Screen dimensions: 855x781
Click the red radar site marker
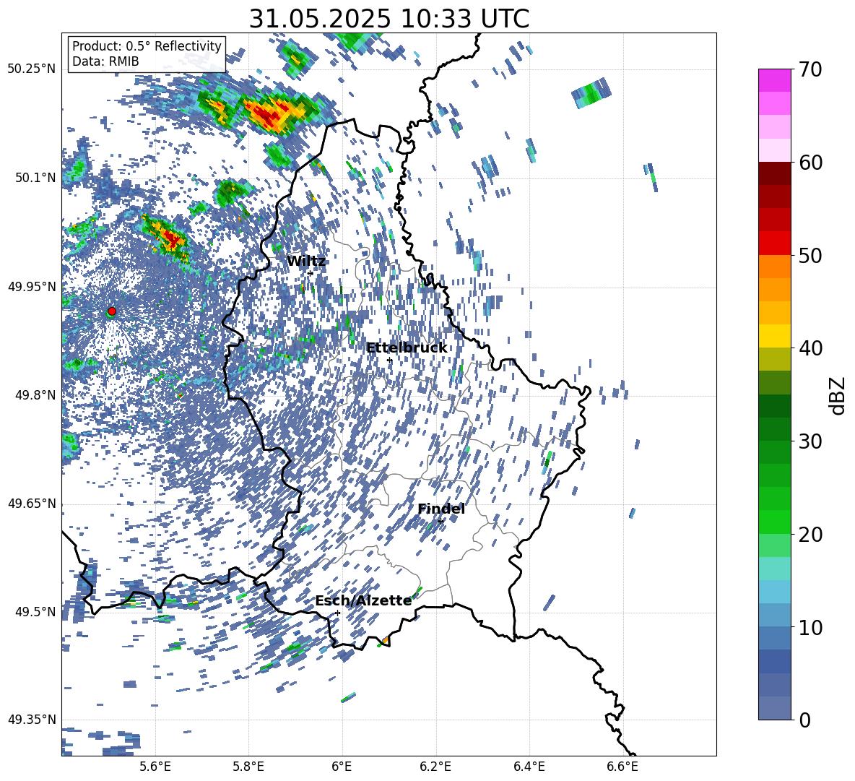tap(112, 311)
